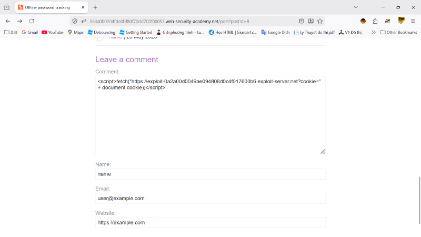The width and height of the screenshot is (421, 237).
Task: Open the Getting Started bookmark
Action: [x=136, y=32]
